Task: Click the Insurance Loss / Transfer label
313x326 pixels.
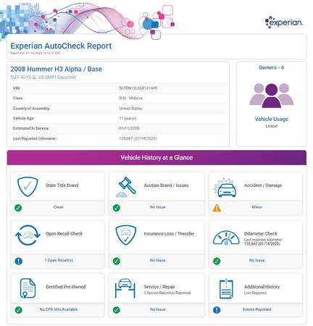Action: coord(169,233)
